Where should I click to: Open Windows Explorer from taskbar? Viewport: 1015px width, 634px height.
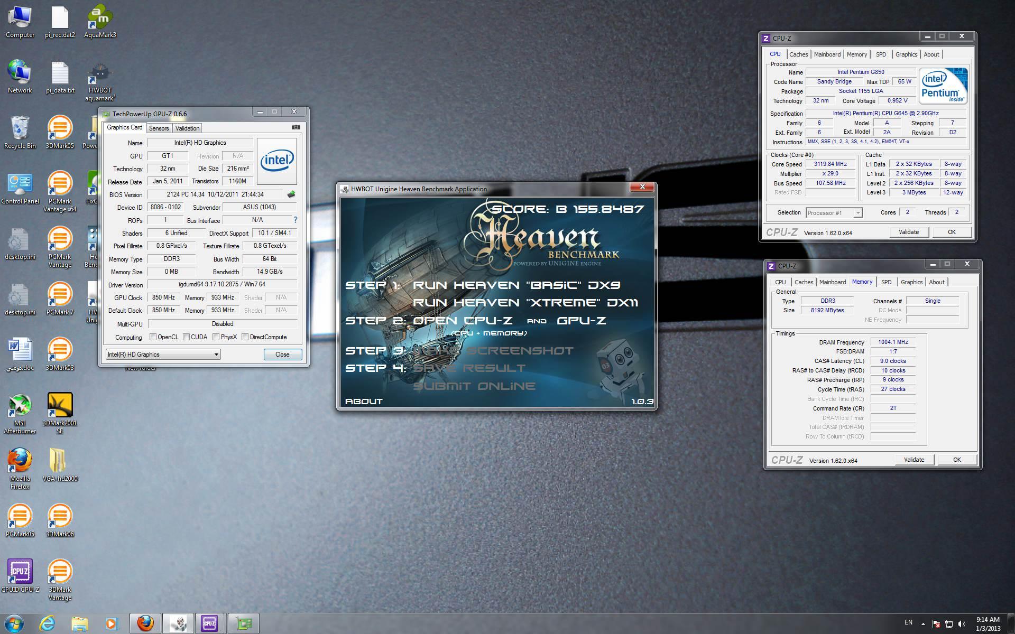pyautogui.click(x=79, y=623)
